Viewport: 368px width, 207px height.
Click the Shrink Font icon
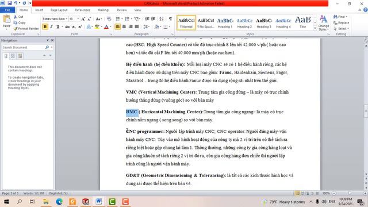pos(89,19)
